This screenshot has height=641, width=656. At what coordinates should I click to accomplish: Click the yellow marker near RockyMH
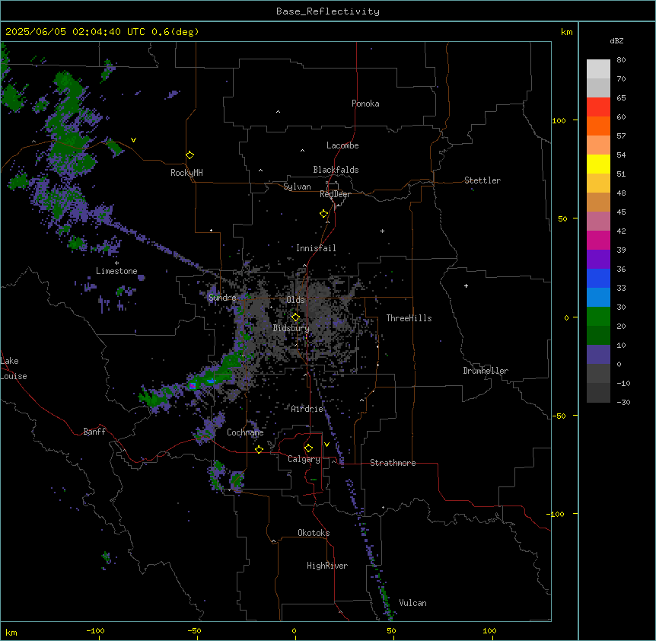pyautogui.click(x=189, y=155)
